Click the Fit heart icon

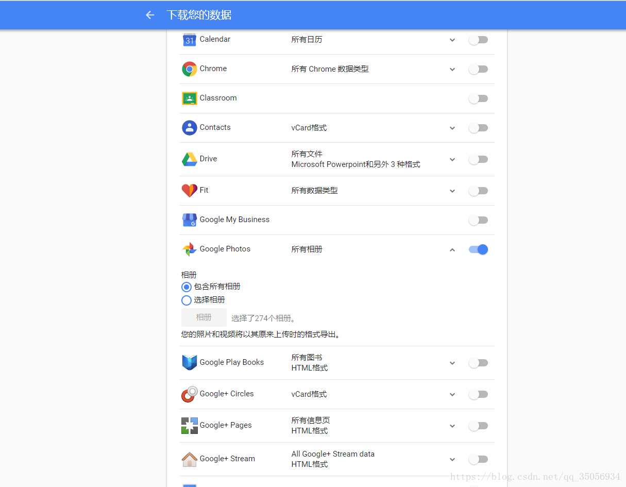coord(190,191)
